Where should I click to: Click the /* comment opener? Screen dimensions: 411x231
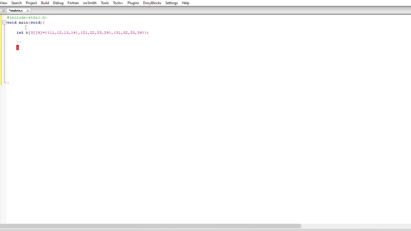pyautogui.click(x=19, y=42)
